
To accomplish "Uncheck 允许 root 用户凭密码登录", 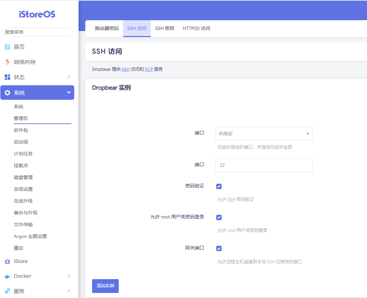I will tap(219, 217).
